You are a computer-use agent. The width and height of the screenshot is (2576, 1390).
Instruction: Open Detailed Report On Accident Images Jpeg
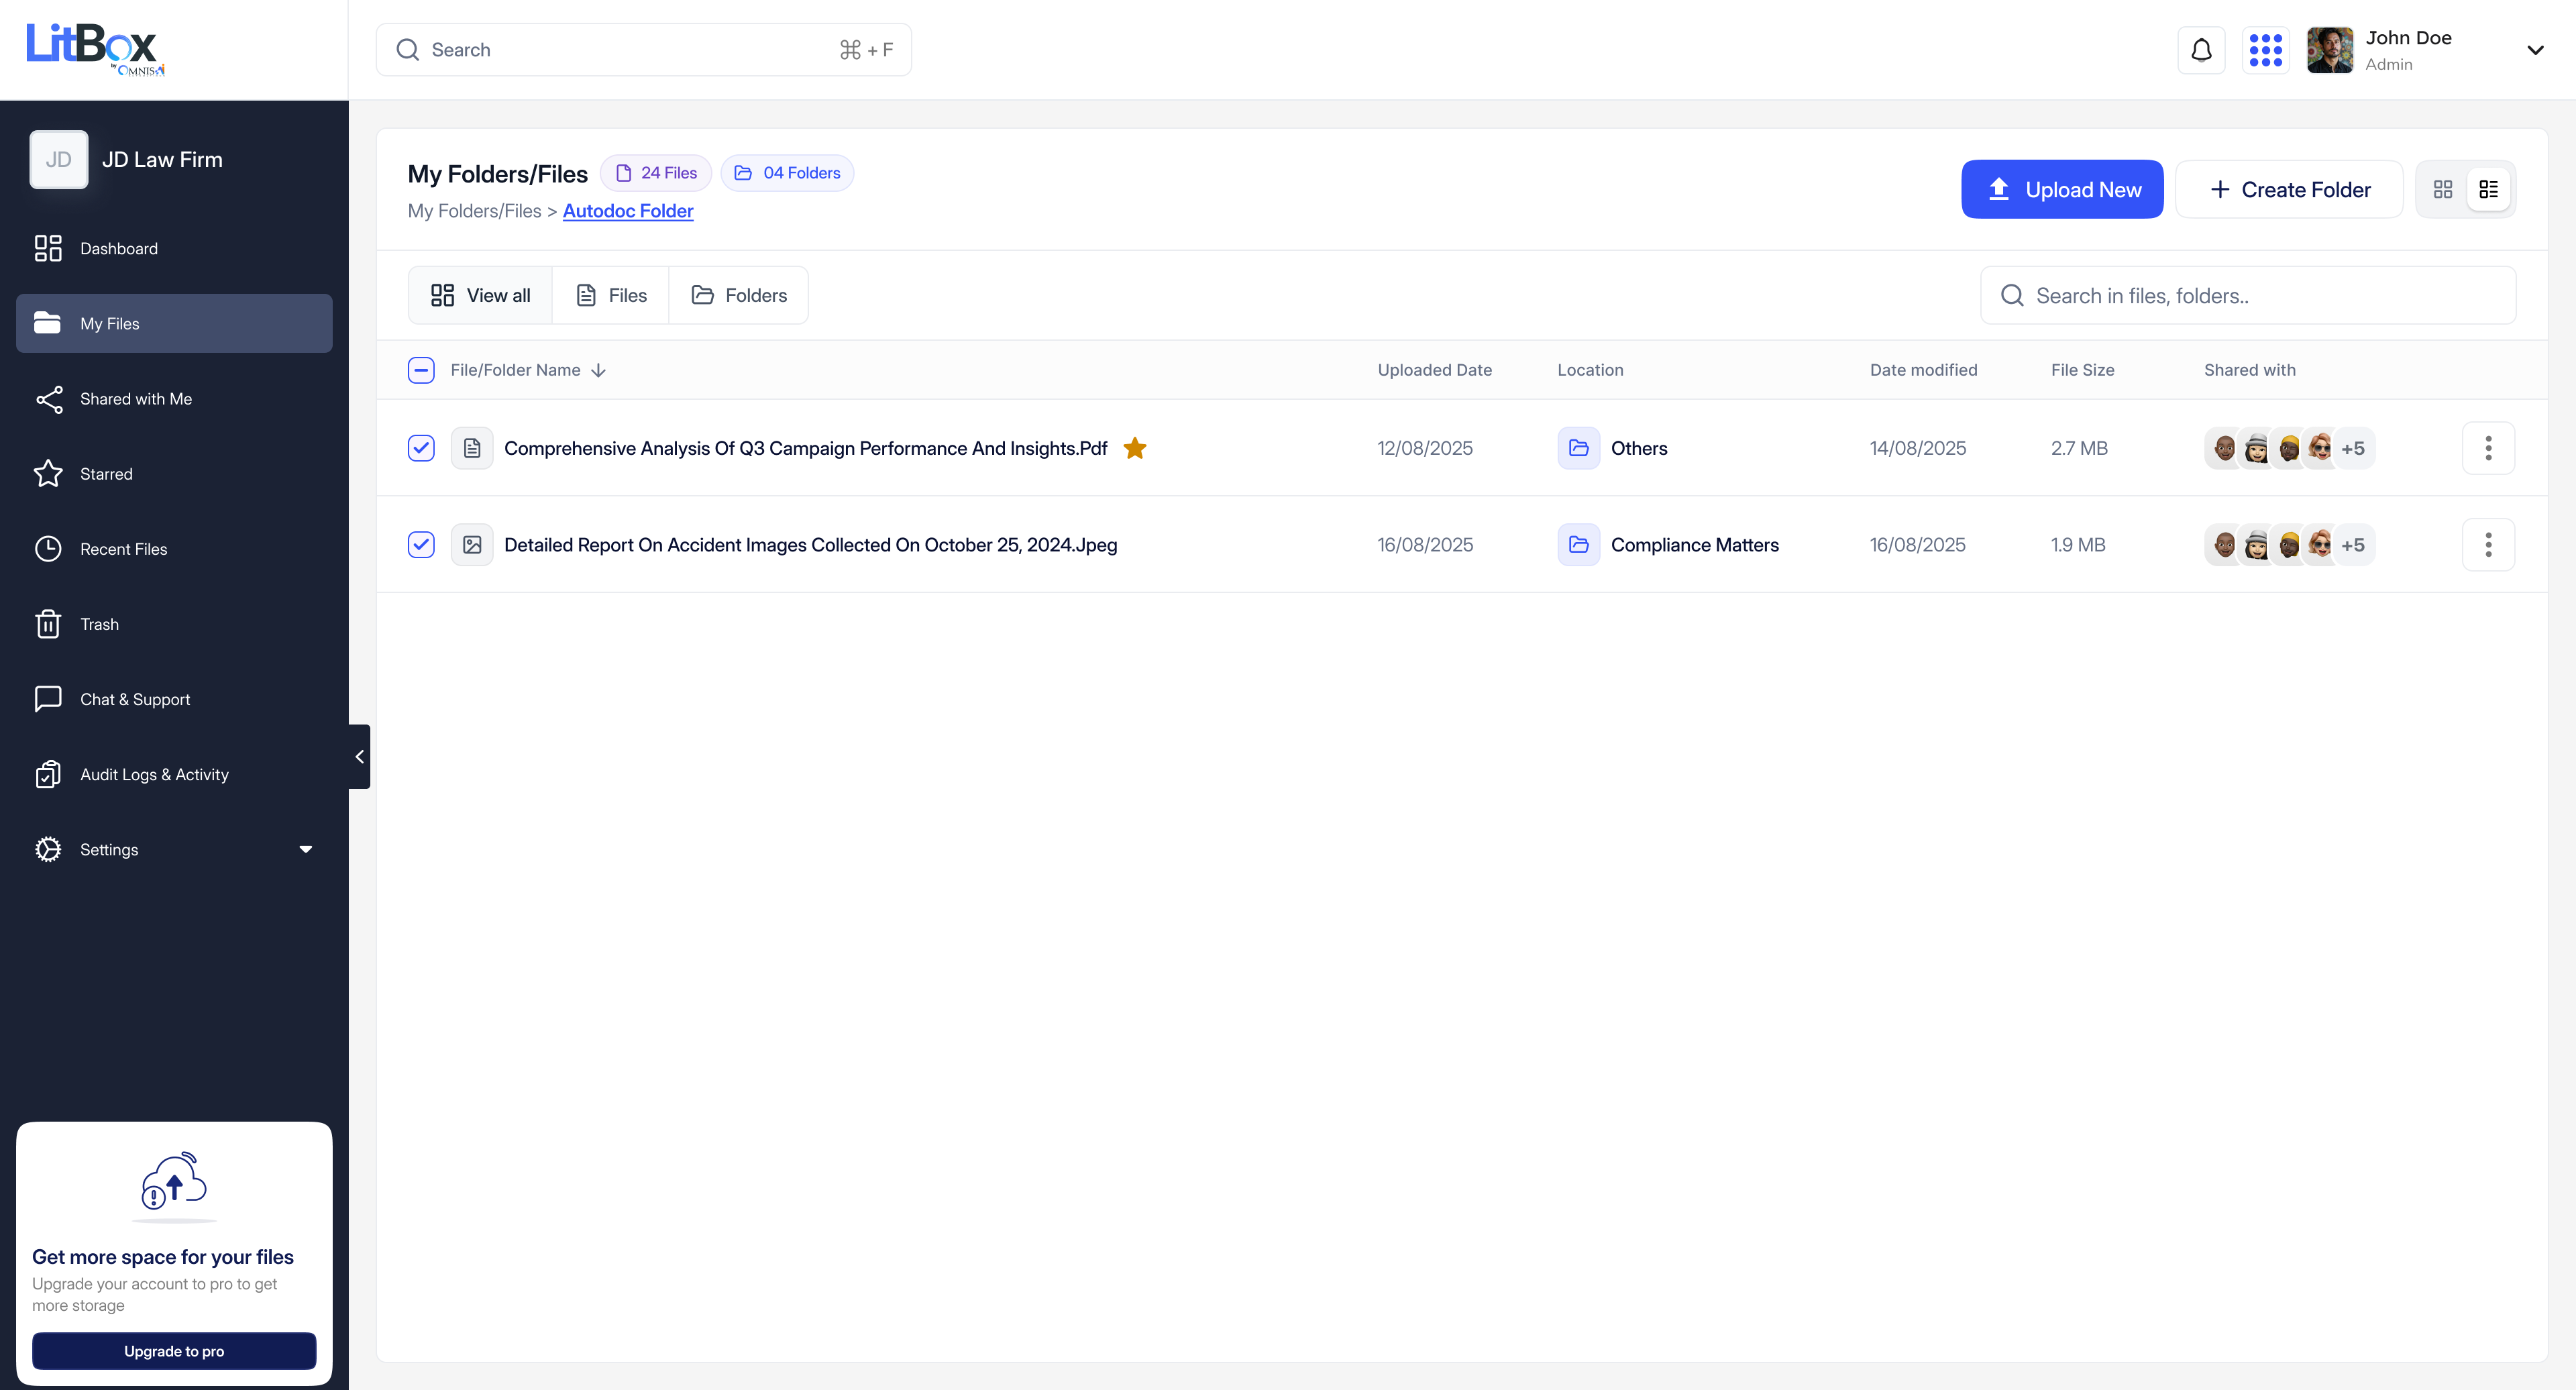(811, 545)
